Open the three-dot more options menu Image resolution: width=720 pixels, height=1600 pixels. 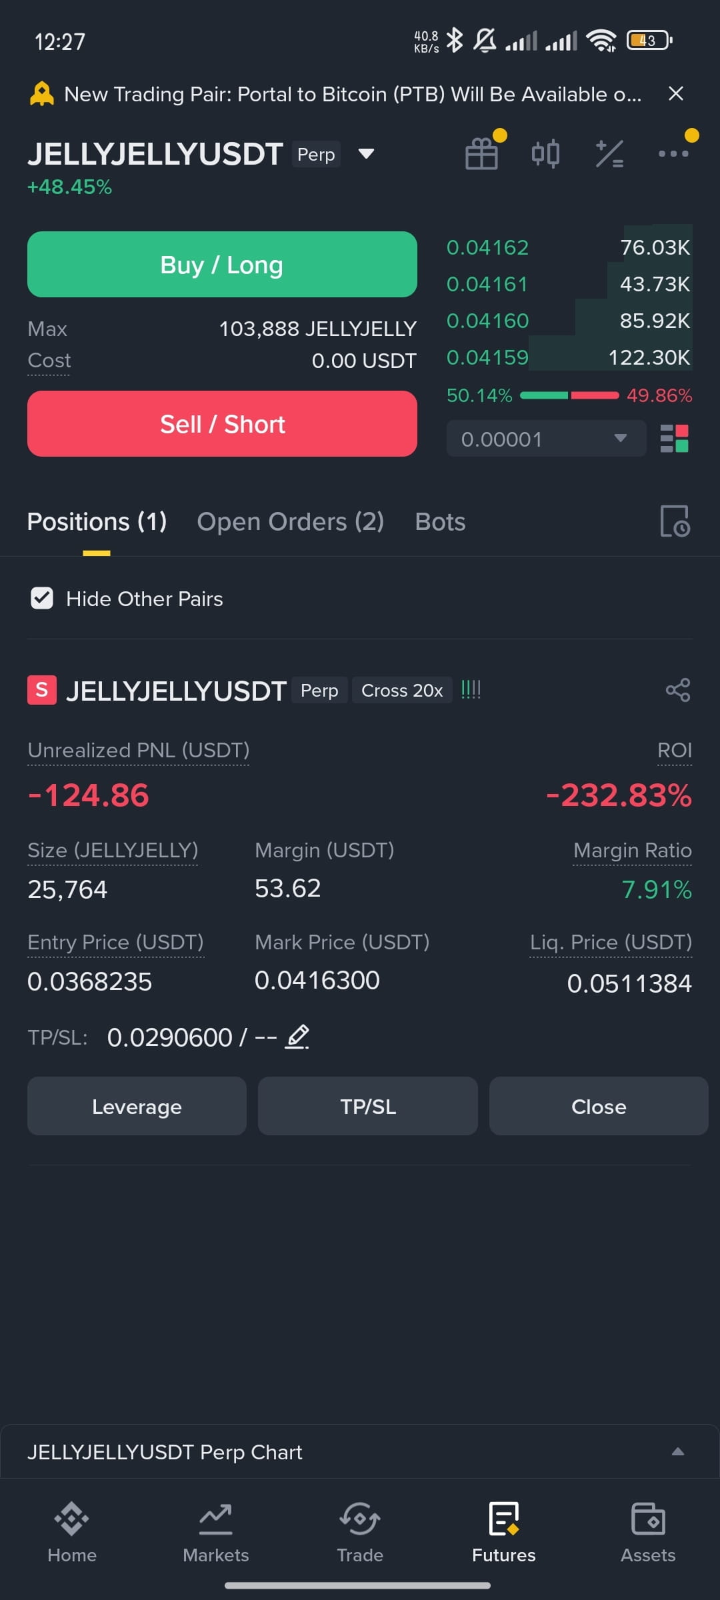pyautogui.click(x=673, y=153)
